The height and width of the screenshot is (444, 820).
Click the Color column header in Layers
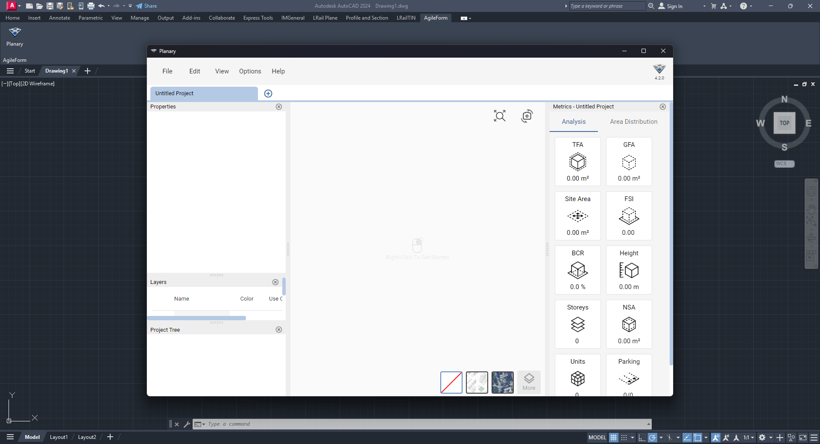click(247, 299)
